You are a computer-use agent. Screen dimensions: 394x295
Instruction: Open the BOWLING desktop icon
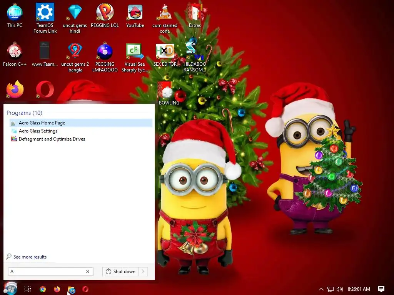[169, 93]
